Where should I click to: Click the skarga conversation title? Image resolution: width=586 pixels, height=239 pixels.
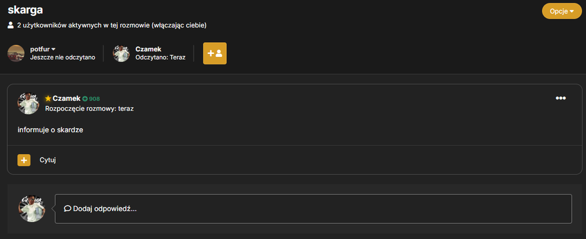(25, 10)
